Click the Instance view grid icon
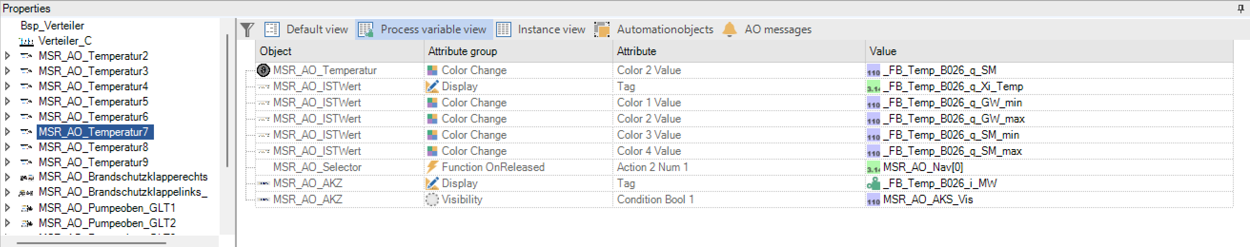Viewport: 1250px width, 247px height. [504, 29]
